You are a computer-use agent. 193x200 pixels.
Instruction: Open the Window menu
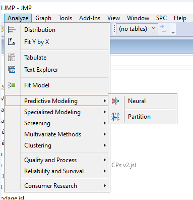138,18
